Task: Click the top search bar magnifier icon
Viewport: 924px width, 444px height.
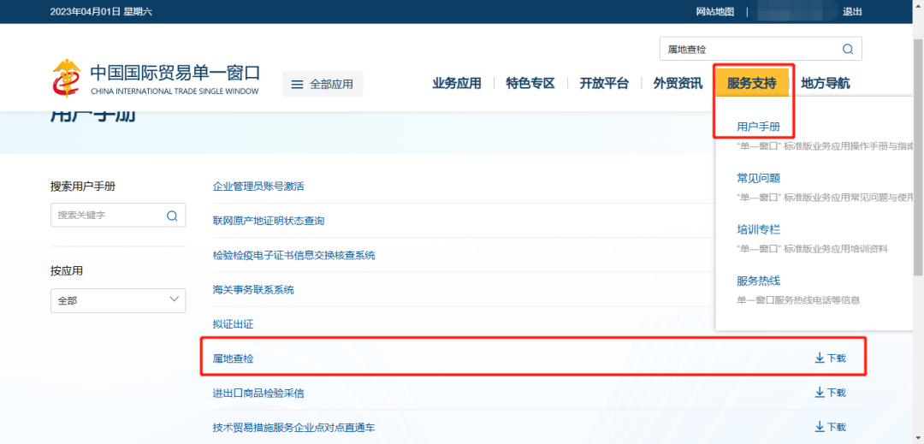Action: [847, 50]
